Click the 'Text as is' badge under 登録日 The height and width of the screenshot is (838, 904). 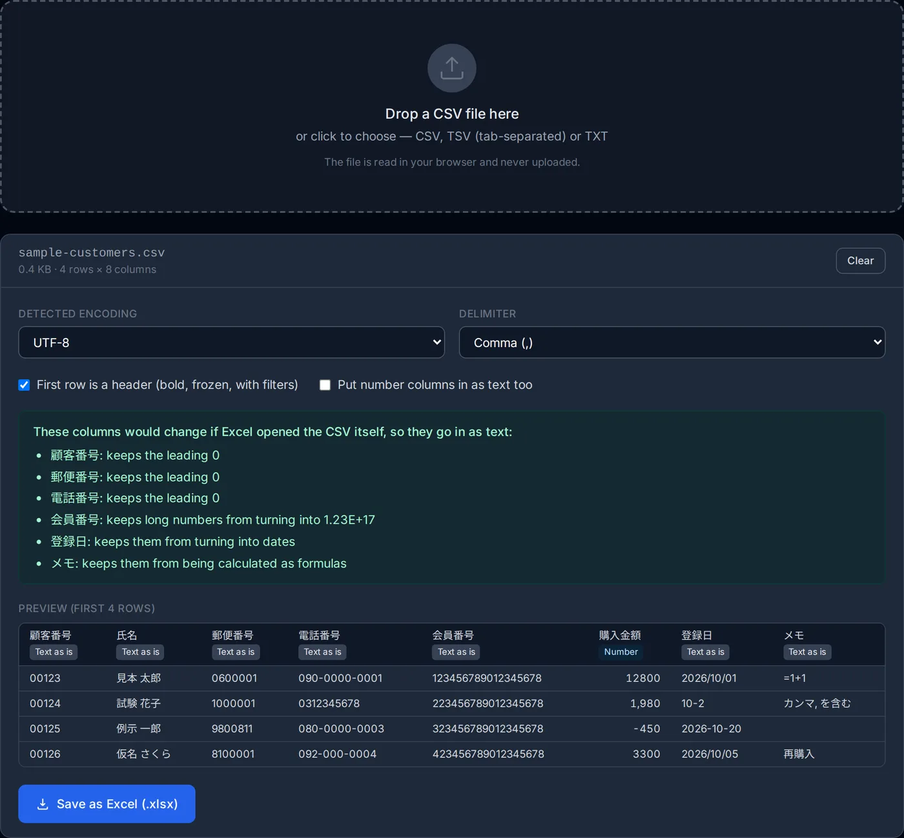tap(706, 652)
